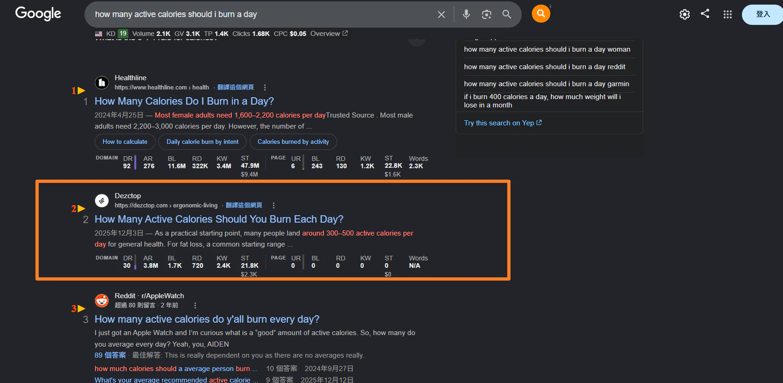Focus the Google search input box
783x383 pixels.
(263, 14)
